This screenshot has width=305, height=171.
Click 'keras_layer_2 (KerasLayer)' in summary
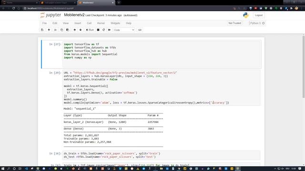point(83,122)
